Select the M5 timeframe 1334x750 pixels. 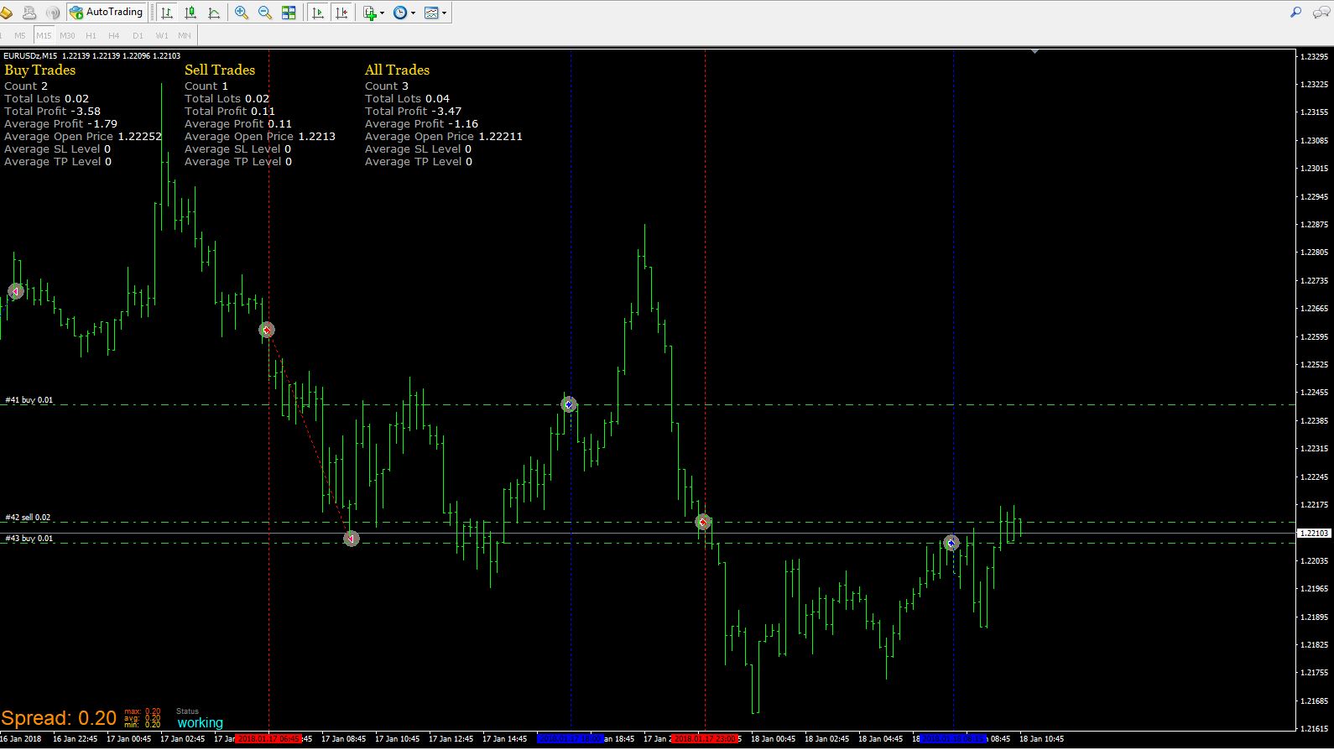click(x=20, y=35)
